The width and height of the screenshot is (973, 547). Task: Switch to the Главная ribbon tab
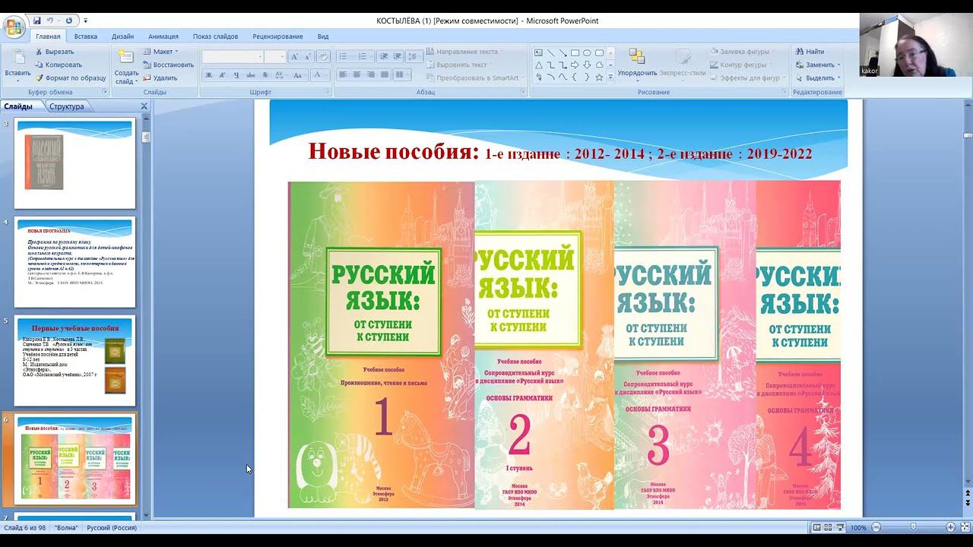click(x=48, y=36)
